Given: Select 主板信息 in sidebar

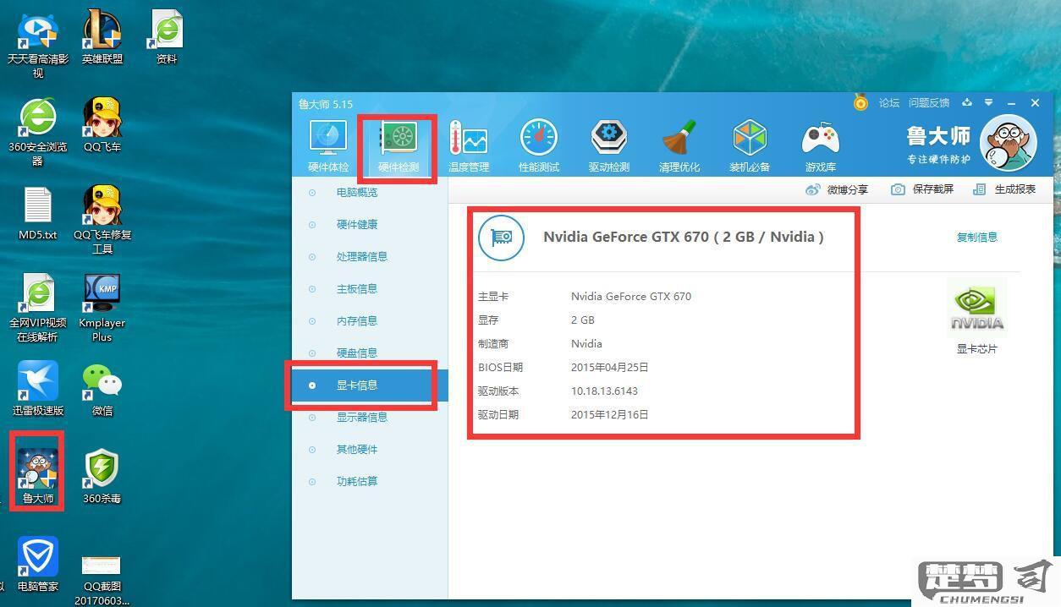Looking at the screenshot, I should [357, 289].
